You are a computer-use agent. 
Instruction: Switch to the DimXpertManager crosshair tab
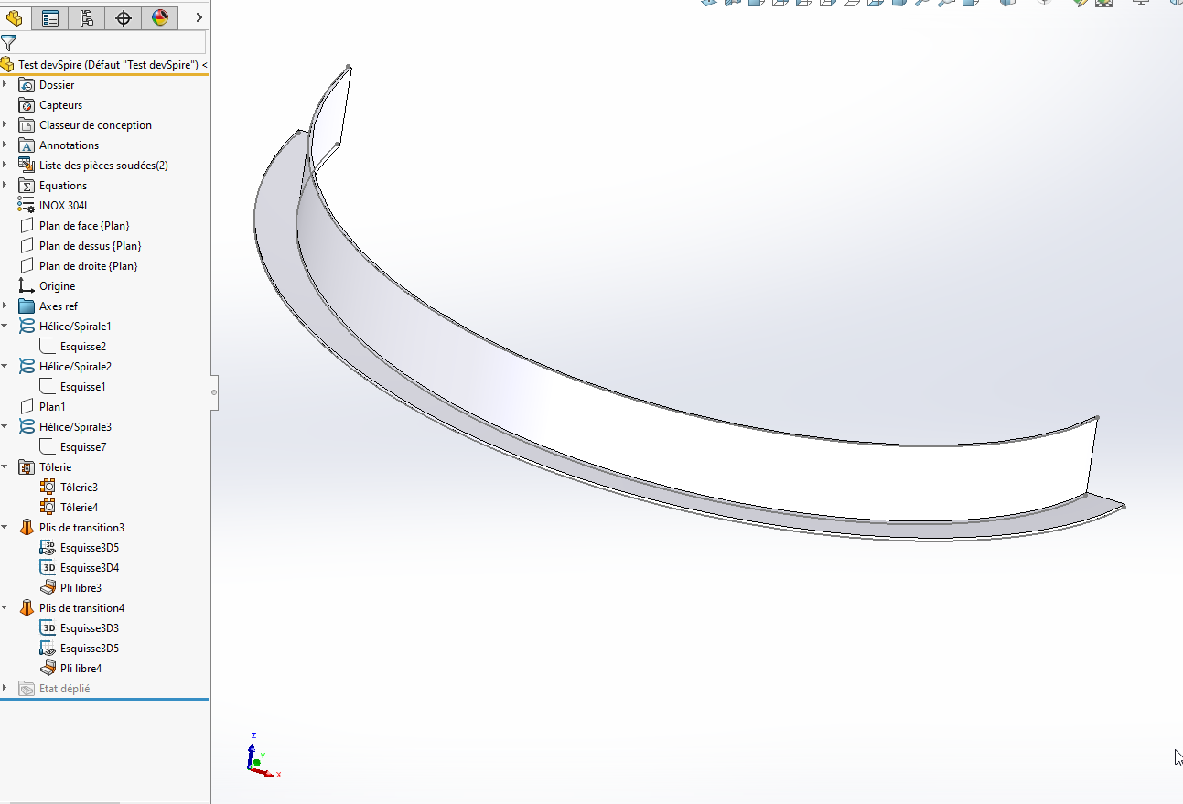point(124,17)
